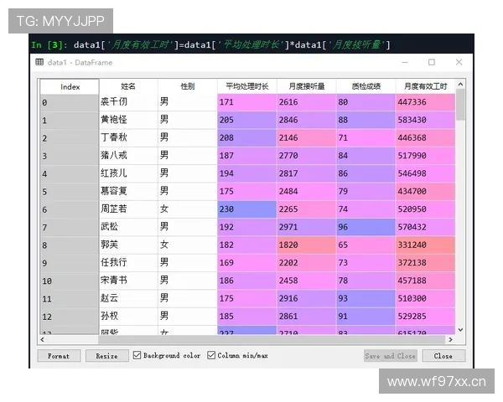Screen dimensions: 503x402
Task: Select the cell with value 2146
Action: pos(307,138)
